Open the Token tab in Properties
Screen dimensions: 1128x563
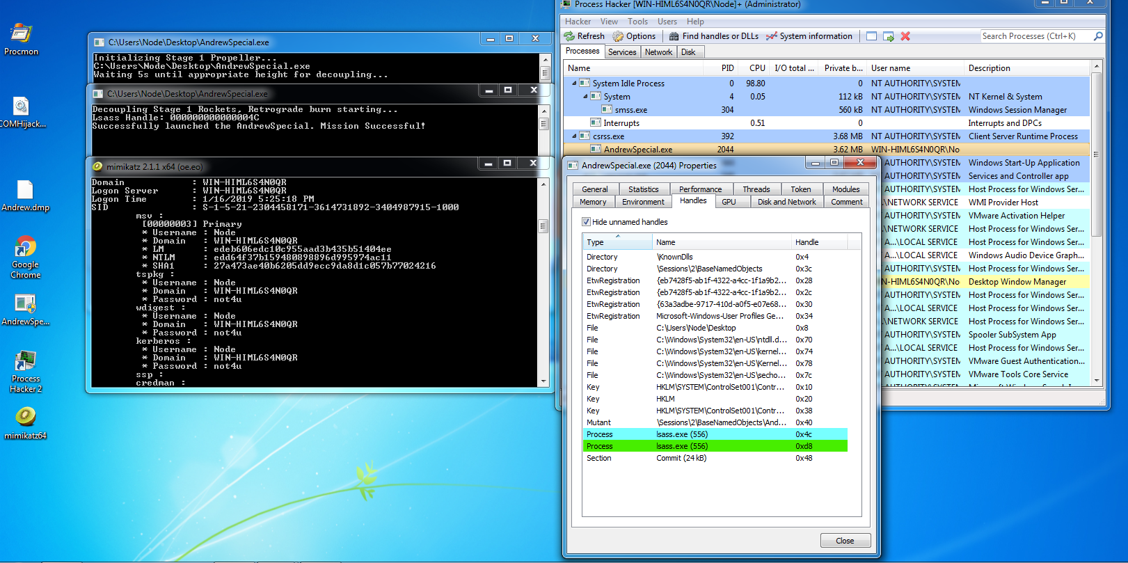[x=801, y=189]
